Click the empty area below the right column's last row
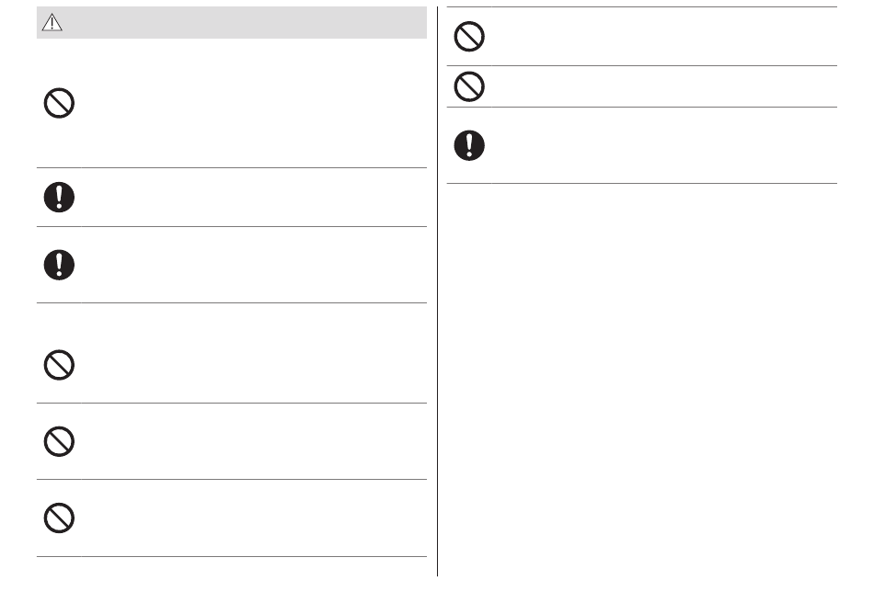874x603 pixels. click(642, 380)
